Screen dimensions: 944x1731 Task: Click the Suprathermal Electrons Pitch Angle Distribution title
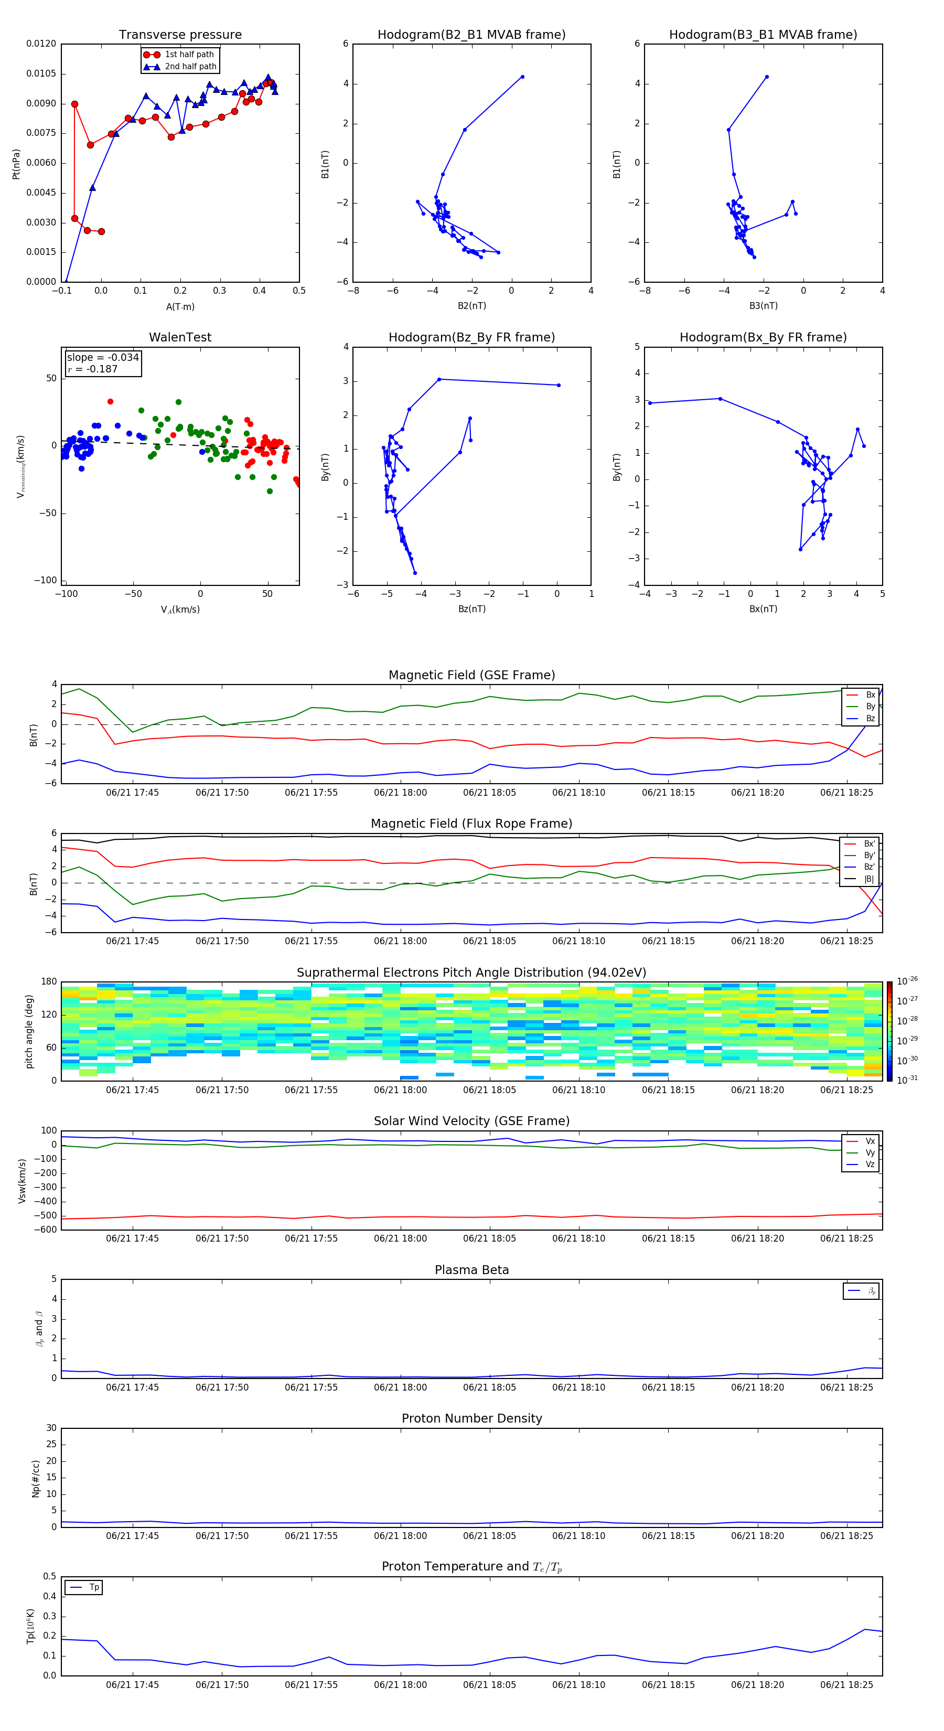[471, 973]
